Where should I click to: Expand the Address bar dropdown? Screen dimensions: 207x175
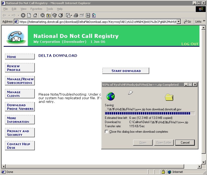pos(179,22)
